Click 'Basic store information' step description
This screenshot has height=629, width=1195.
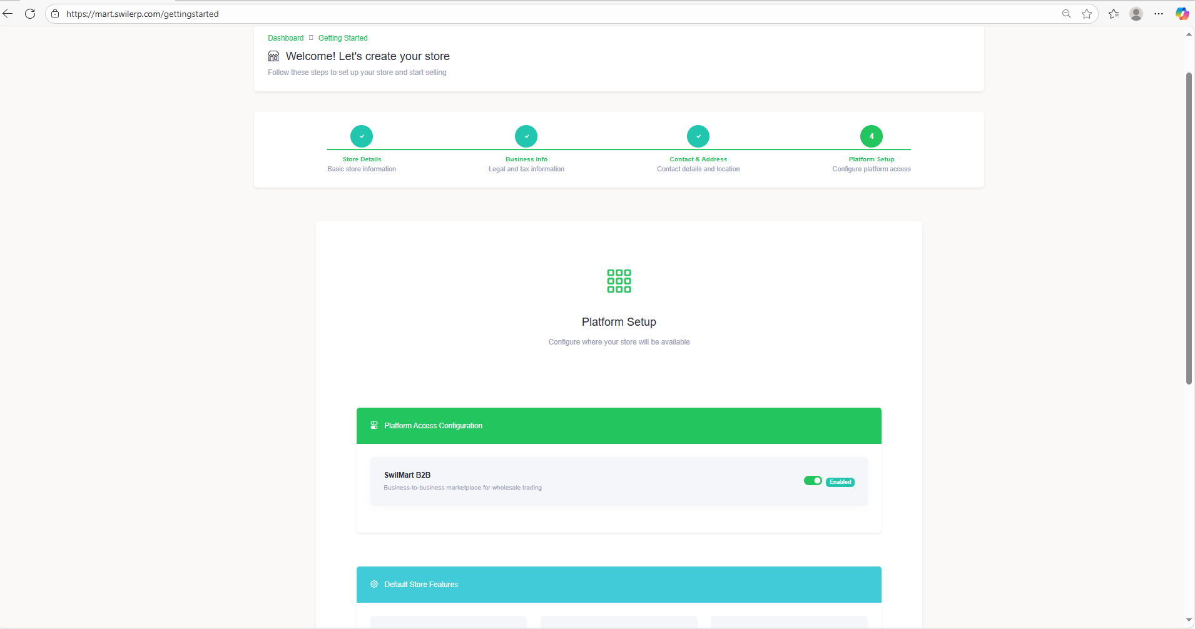(x=362, y=169)
